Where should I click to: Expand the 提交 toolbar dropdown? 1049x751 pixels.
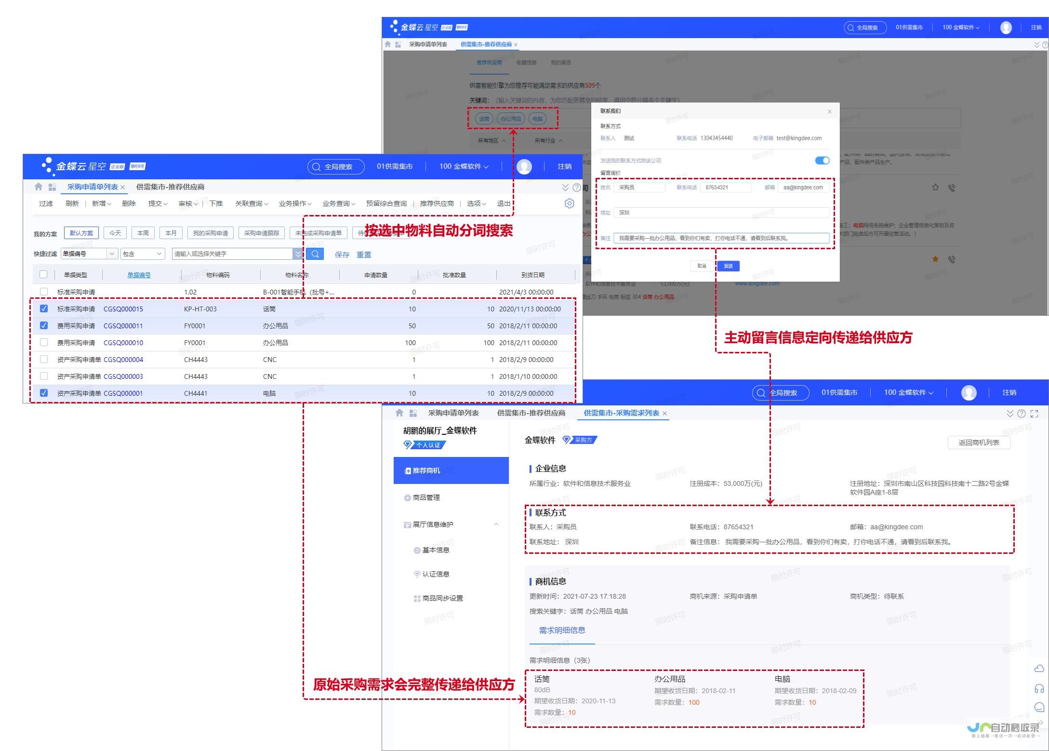point(158,203)
